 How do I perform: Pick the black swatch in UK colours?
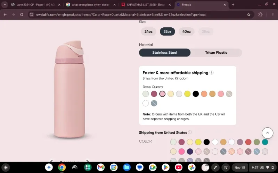[196, 94]
